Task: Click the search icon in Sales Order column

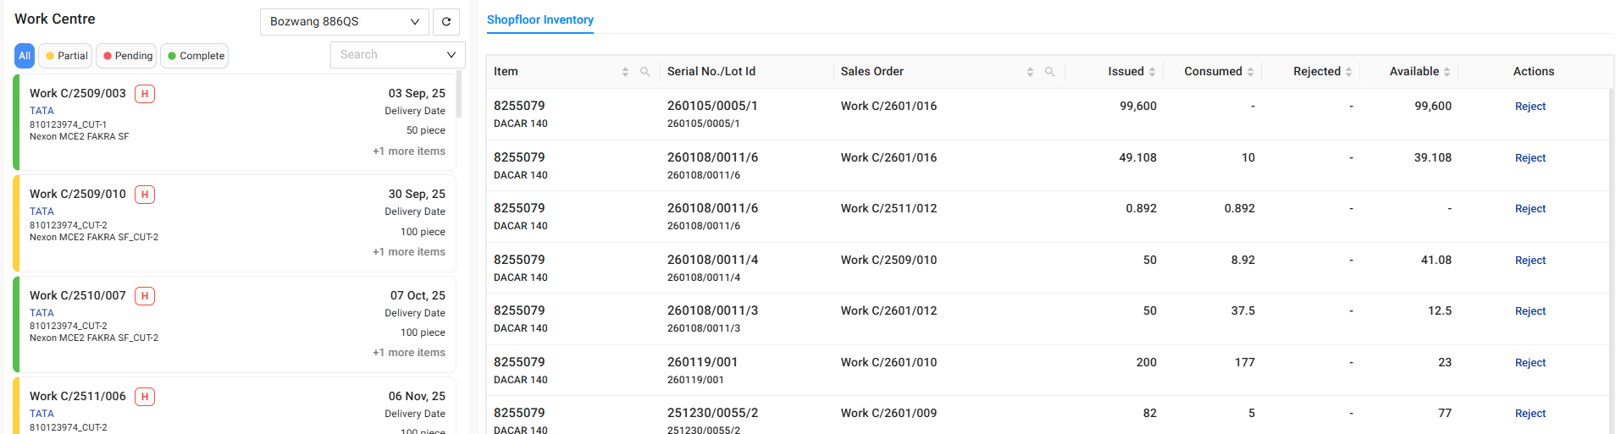Action: 1050,72
